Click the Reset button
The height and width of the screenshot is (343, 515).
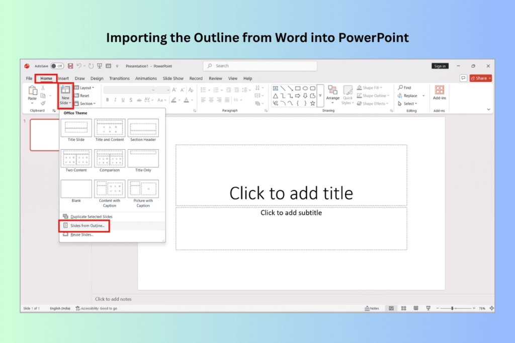82,95
